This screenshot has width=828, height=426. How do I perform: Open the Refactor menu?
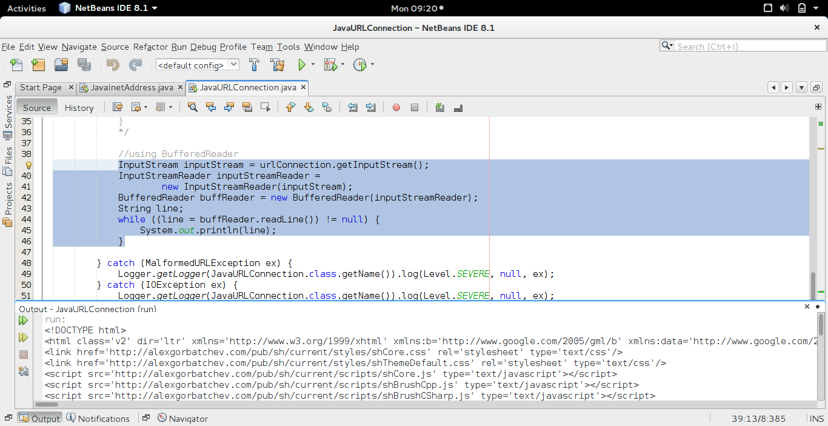[150, 47]
